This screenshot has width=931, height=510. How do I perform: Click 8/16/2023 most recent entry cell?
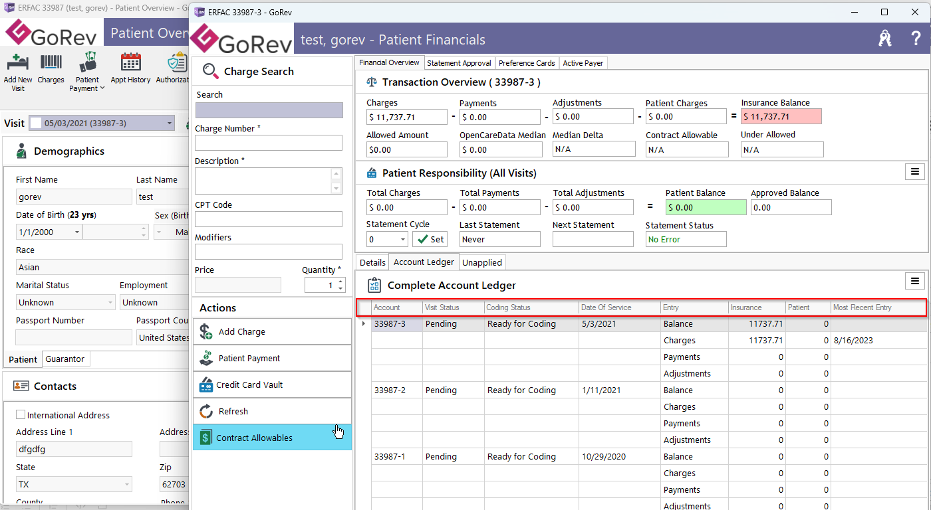[x=878, y=340]
